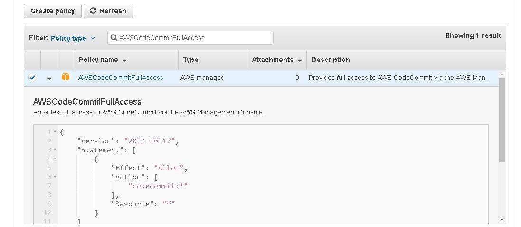Click the Filter: label
The height and width of the screenshot is (227, 521).
tap(39, 38)
